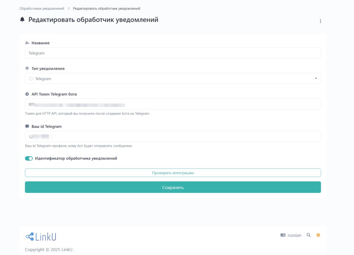Viewport: 354px width, 255px height.
Task: Click the Тип уведомления label
Action: pos(48,69)
